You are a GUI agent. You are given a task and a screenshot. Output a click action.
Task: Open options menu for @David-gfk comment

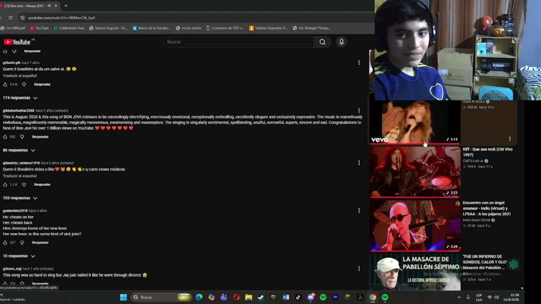tap(359, 62)
